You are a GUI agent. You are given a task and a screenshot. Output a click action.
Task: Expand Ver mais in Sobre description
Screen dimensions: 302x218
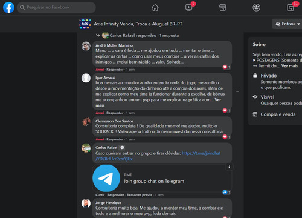(289, 66)
